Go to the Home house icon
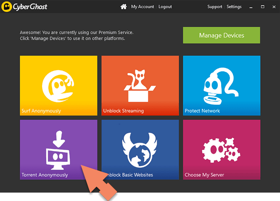The height and width of the screenshot is (201, 280). [x=124, y=7]
